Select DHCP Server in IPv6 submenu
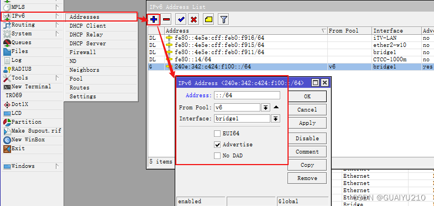Image resolution: width=434 pixels, height=206 pixels. (101, 44)
